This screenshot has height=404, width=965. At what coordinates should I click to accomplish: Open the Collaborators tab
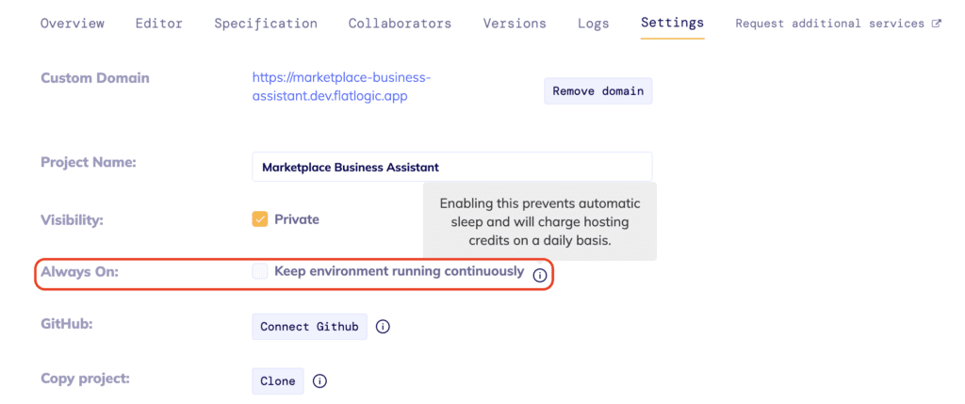[400, 24]
